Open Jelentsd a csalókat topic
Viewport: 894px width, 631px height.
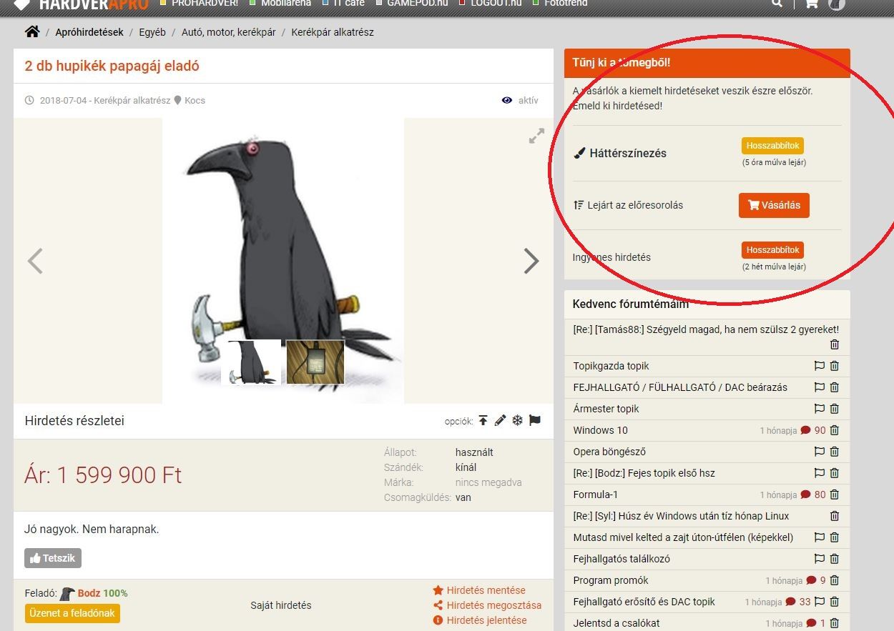click(617, 623)
